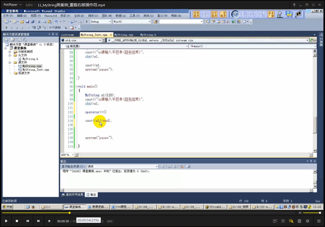Click the eject/open file icon in PotPlayer
The image size is (325, 227).
coord(49,221)
